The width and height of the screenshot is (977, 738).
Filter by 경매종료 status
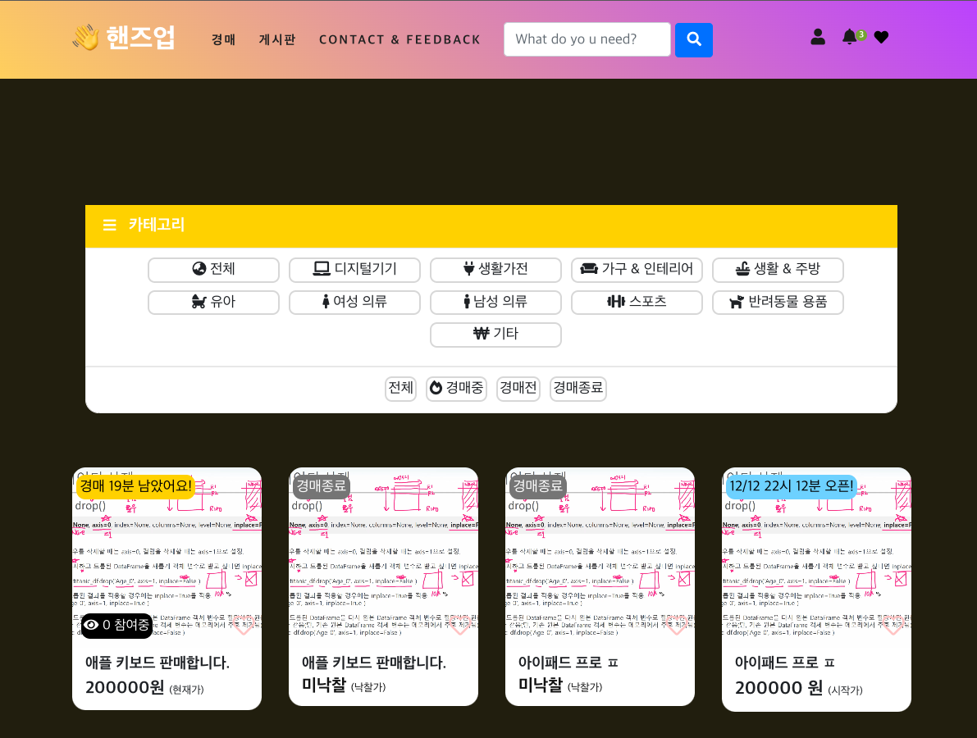(x=578, y=389)
